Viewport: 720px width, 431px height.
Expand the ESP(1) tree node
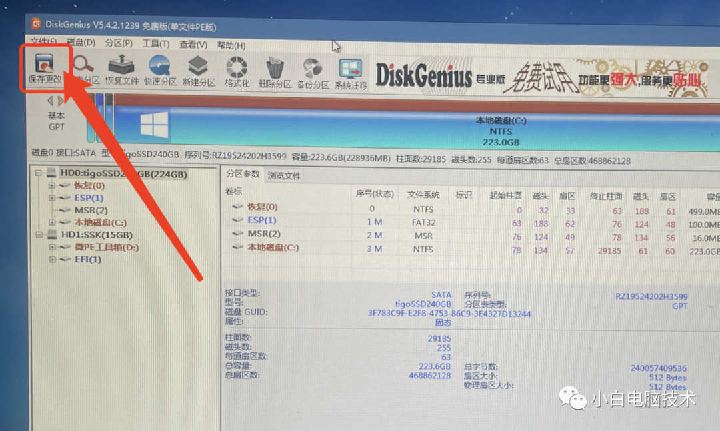point(51,198)
